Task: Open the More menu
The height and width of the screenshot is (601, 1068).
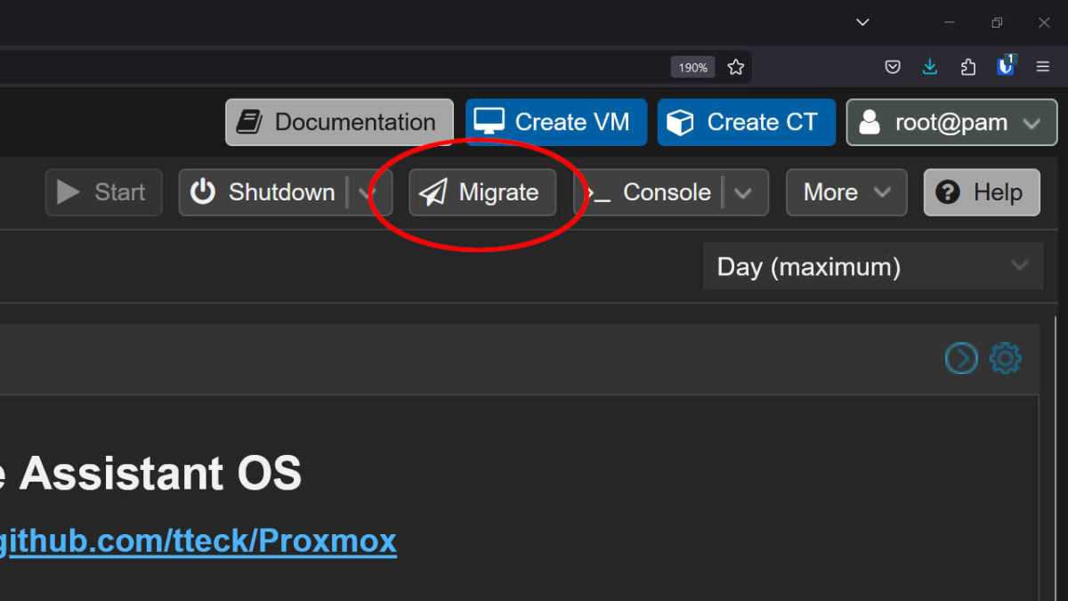Action: 845,191
